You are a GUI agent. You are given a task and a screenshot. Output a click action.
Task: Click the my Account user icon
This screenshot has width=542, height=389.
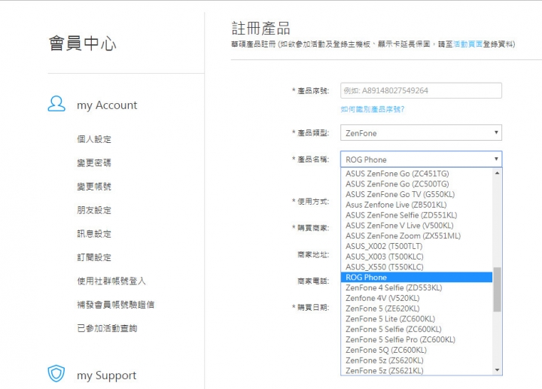(56, 104)
